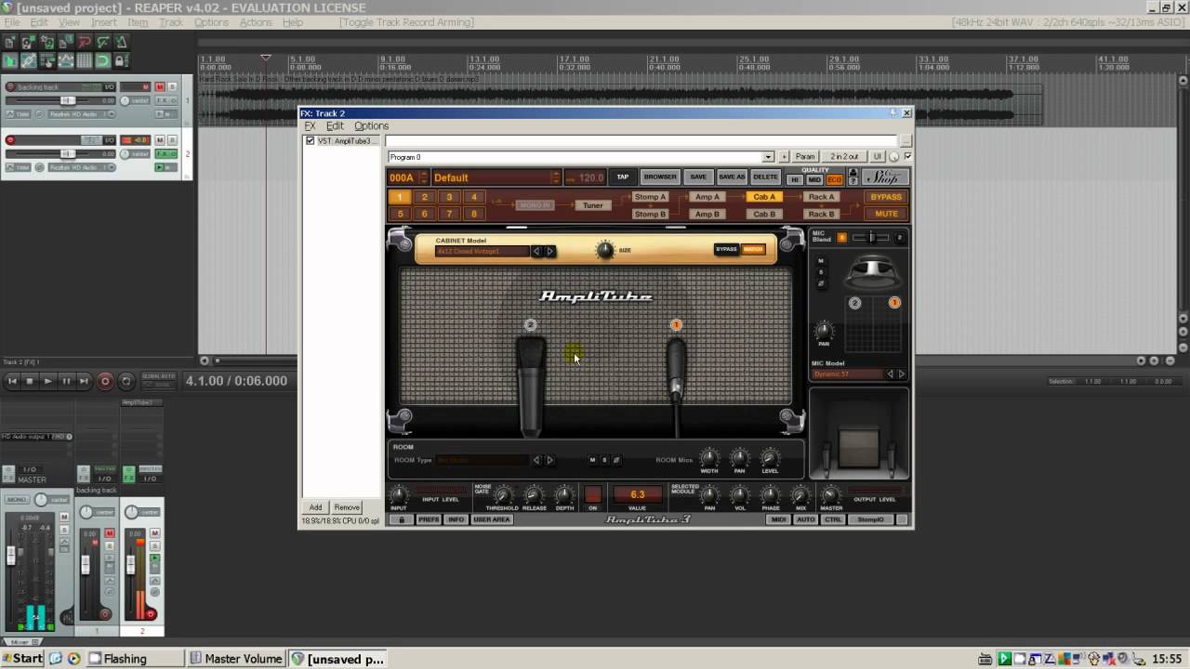Toggle the chain MUTE button
1190x669 pixels.
pos(886,214)
